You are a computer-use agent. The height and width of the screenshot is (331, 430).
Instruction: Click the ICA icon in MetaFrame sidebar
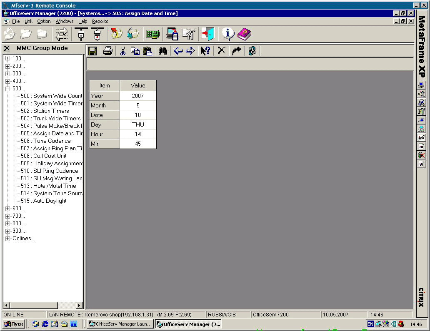coord(421,137)
